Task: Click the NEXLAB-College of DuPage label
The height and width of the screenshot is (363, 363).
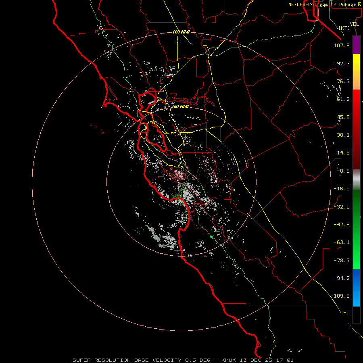Action: 324,4
